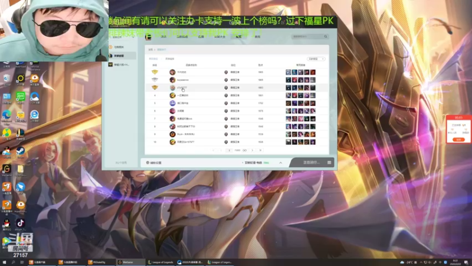Open the first top navigation tab
472x266 pixels.
tap(163, 37)
